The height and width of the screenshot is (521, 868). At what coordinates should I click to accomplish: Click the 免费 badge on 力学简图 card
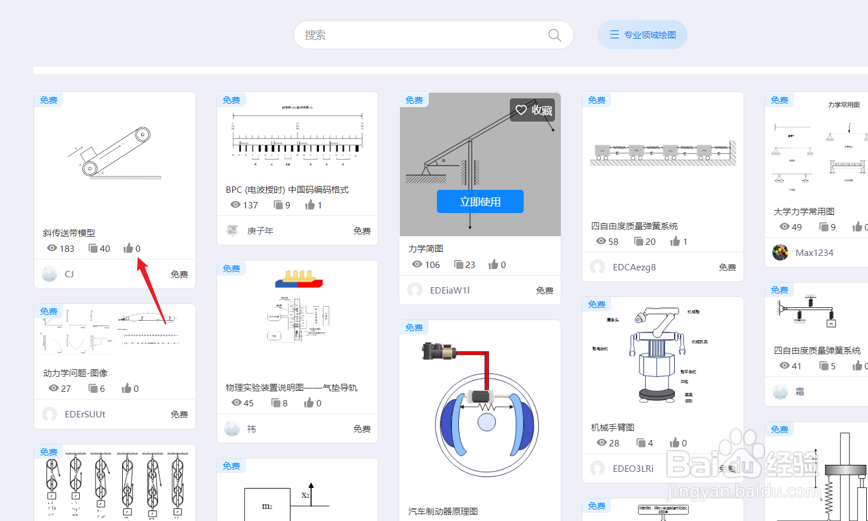click(x=414, y=100)
